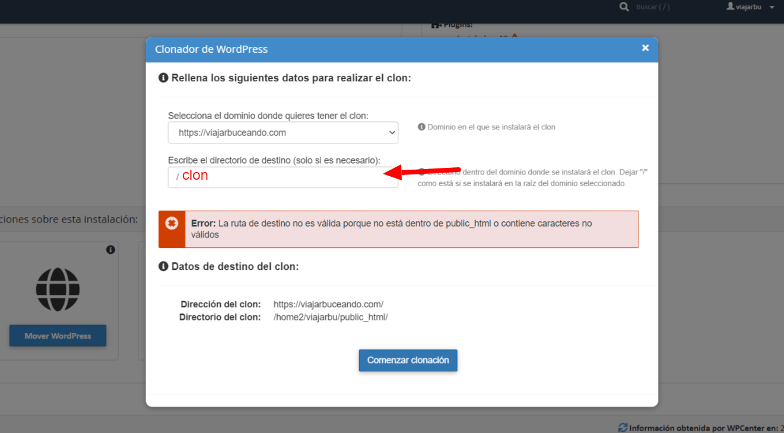This screenshot has width=784, height=433.
Task: Click the 'Directorio del clon:' label
Action: click(x=220, y=317)
